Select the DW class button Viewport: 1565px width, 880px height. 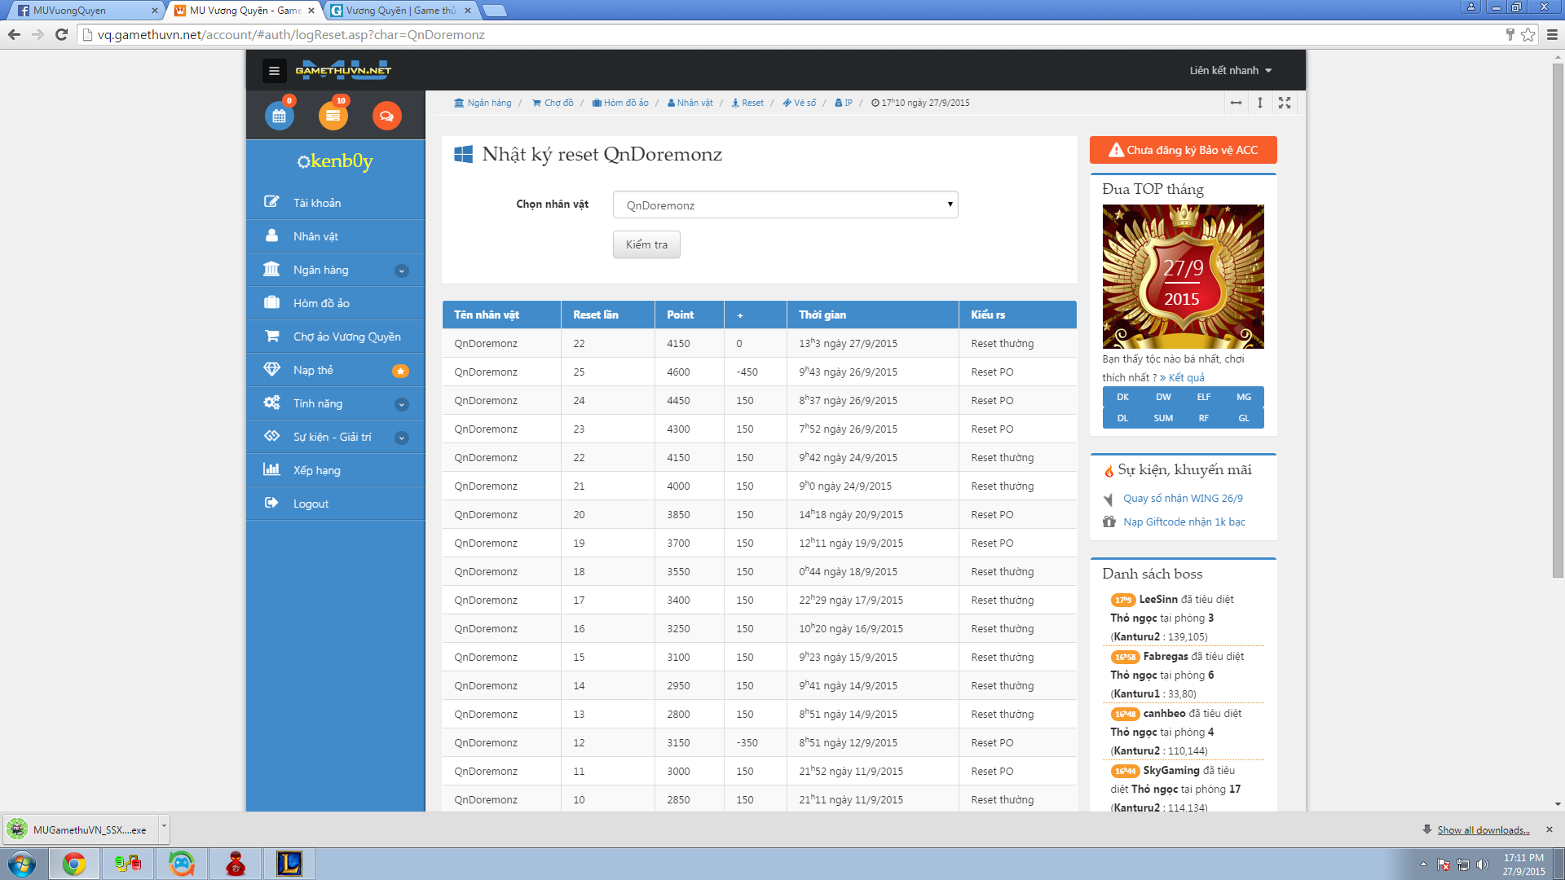tap(1162, 397)
